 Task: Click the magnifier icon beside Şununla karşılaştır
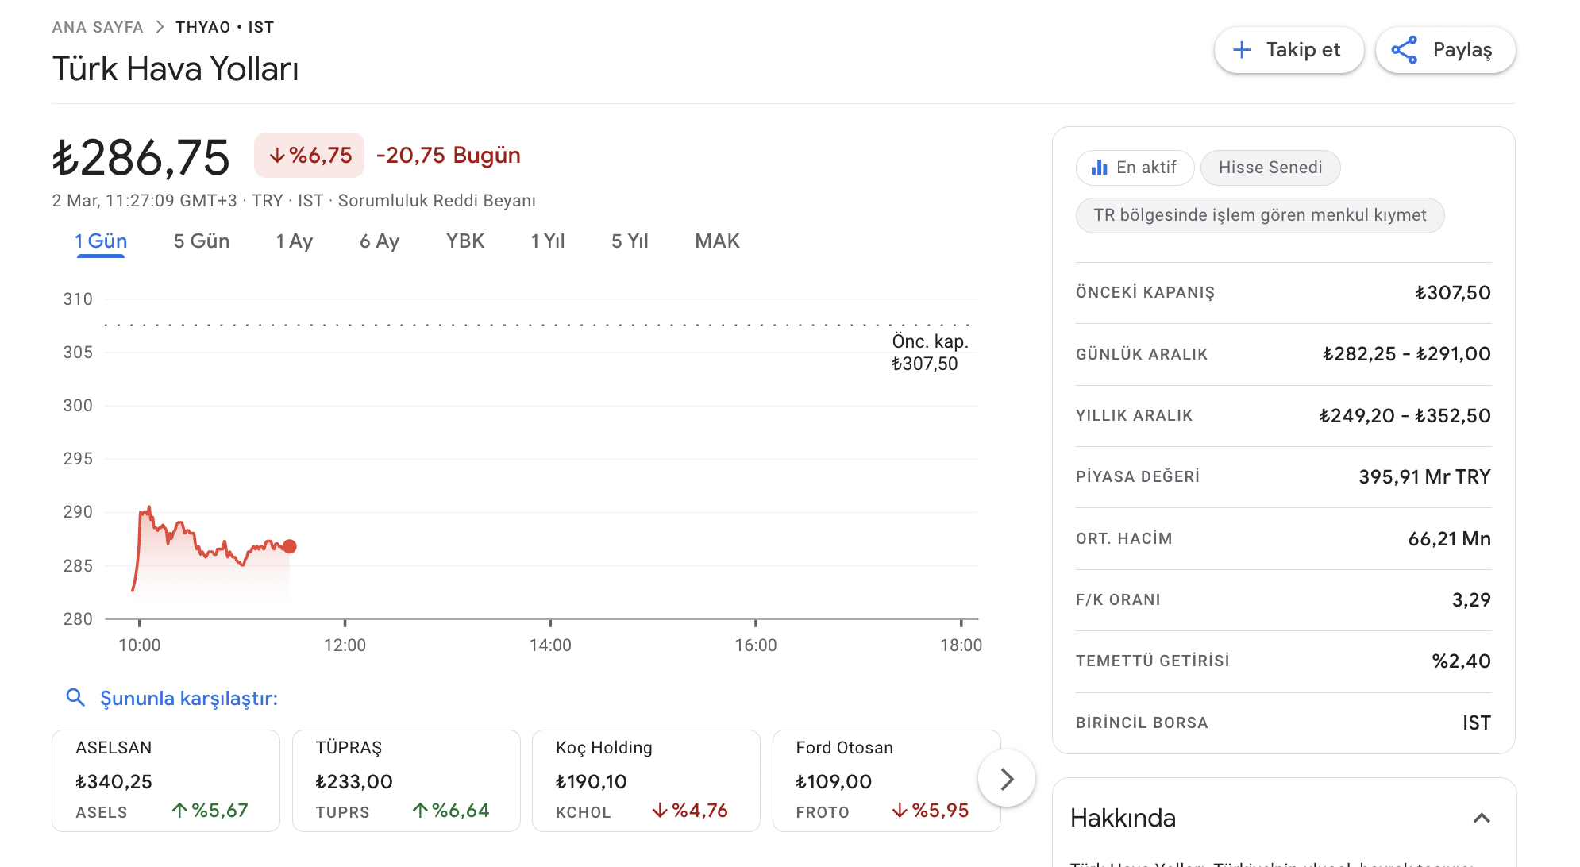[x=75, y=697]
